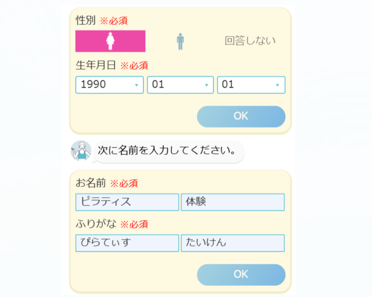372x297 pixels.
Task: Click the 次に名前を入力してください chat bubble
Action: [x=169, y=151]
